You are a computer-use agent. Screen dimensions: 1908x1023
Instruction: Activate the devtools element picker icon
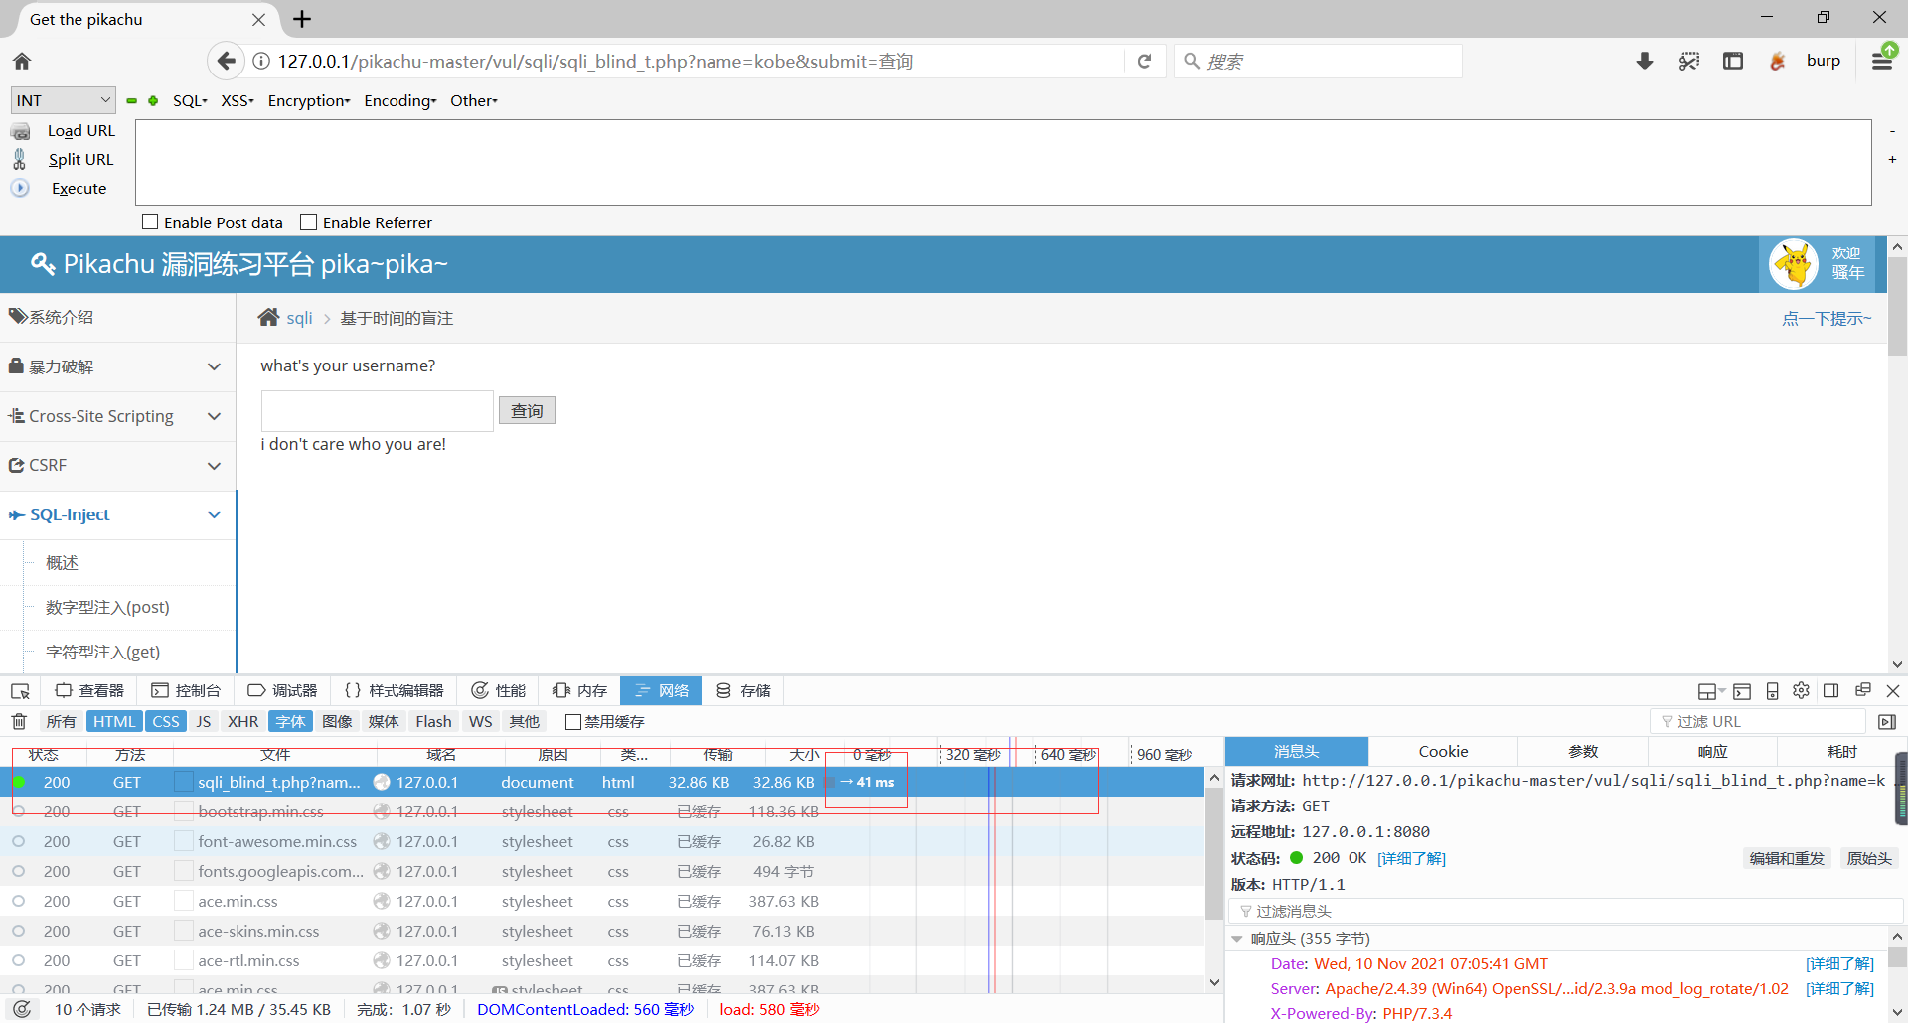(20, 691)
